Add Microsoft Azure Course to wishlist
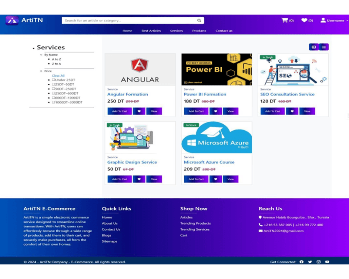 click(x=216, y=179)
